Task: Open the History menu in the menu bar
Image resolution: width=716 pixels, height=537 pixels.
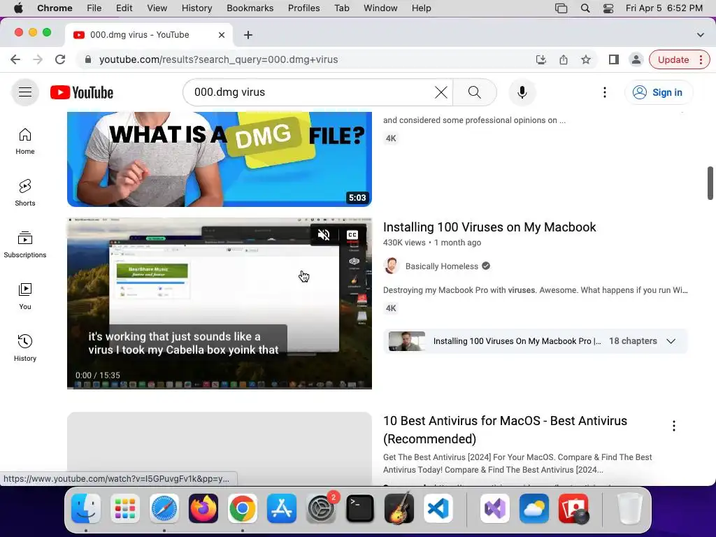Action: [x=196, y=8]
